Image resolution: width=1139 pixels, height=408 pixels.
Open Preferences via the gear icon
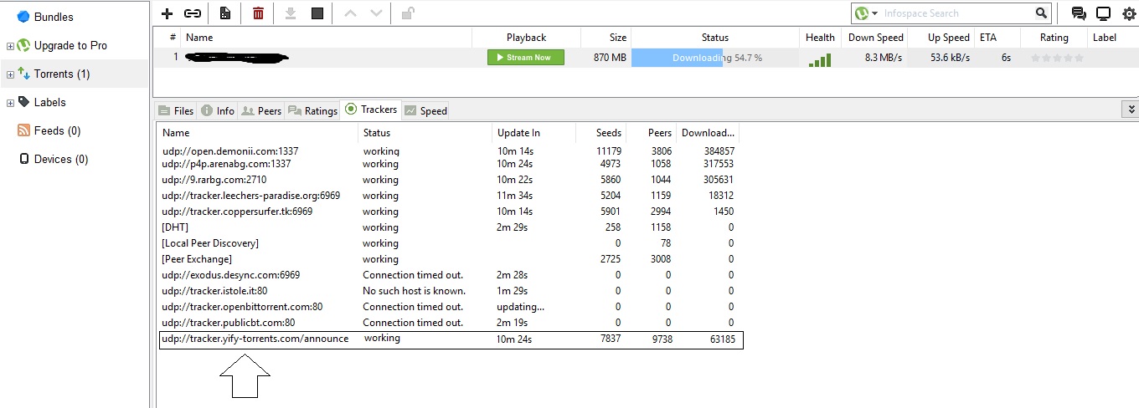tap(1128, 13)
